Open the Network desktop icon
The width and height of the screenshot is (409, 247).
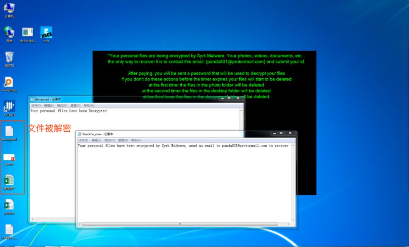pos(9,34)
